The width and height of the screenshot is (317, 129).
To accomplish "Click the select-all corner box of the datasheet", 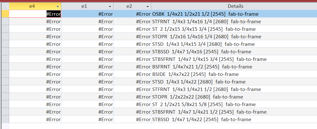I will click(4, 6).
